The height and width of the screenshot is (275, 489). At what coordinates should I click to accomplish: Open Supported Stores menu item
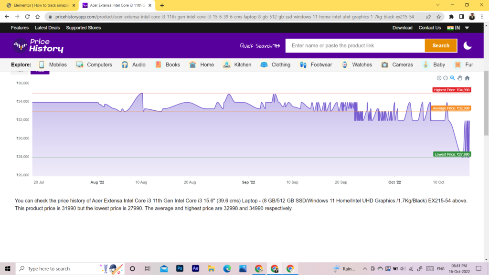[83, 28]
